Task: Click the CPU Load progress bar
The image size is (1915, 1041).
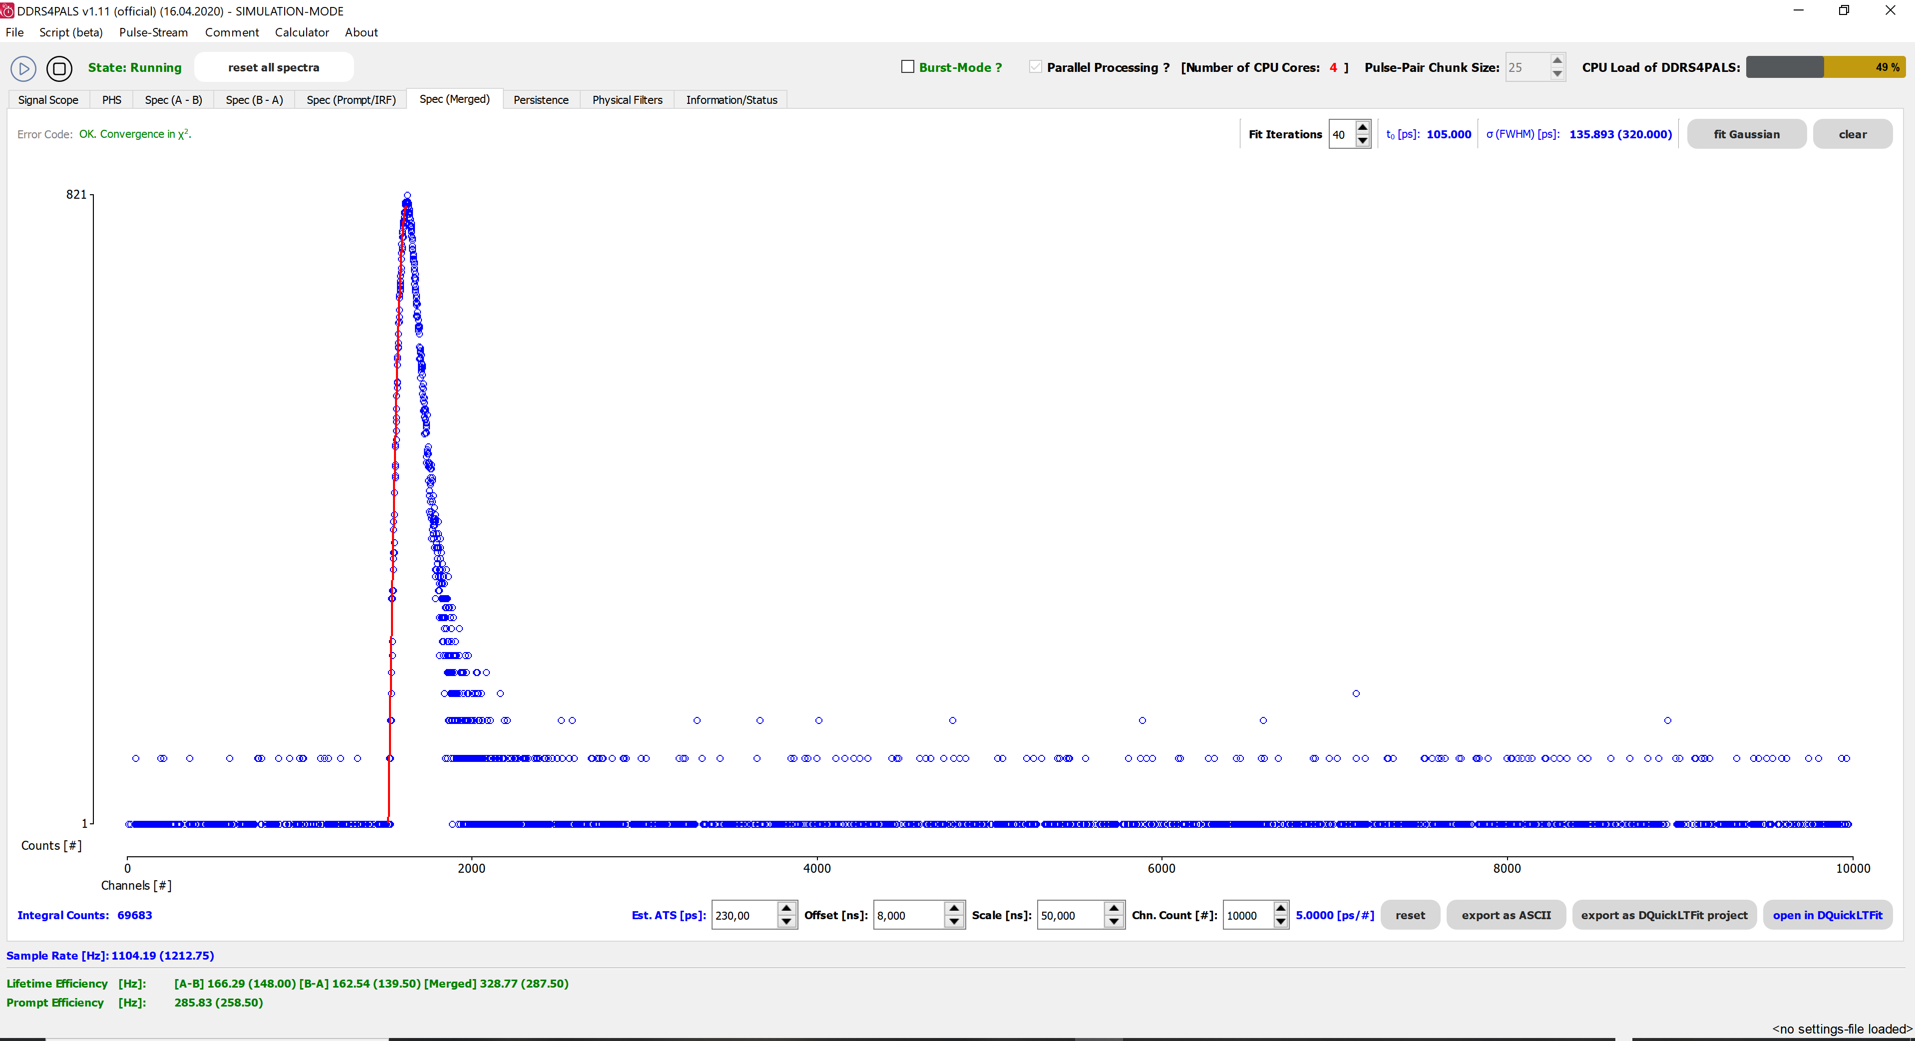Action: click(x=1826, y=67)
